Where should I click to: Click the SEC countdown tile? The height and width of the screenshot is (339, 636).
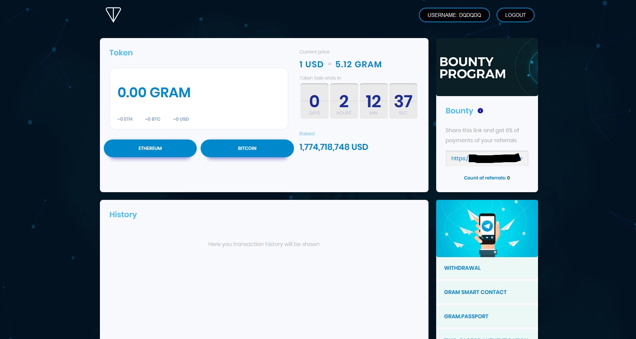point(403,101)
